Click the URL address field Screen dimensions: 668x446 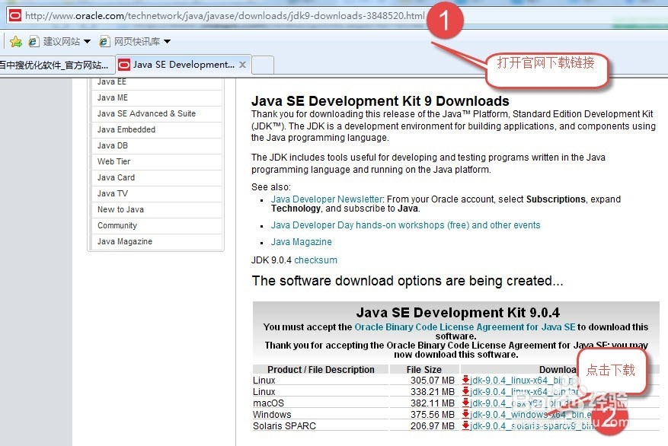coord(225,16)
